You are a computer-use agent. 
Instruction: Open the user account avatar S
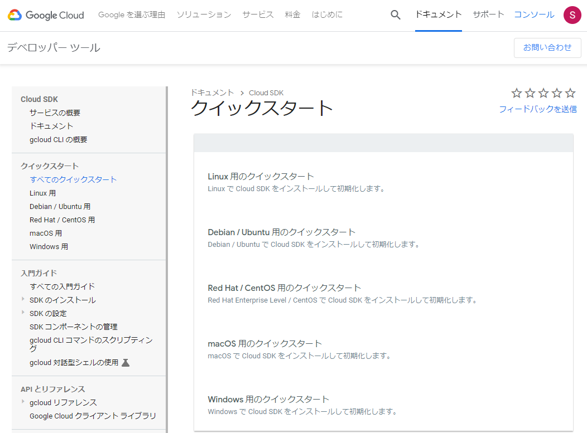[572, 15]
